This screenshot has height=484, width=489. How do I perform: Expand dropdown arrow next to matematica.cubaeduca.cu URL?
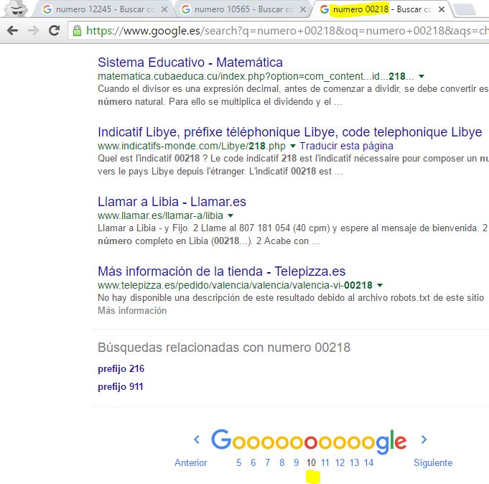pos(422,76)
